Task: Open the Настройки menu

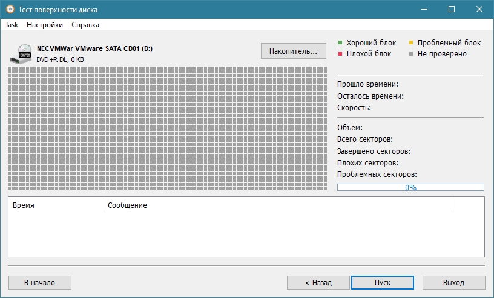Action: (x=45, y=25)
